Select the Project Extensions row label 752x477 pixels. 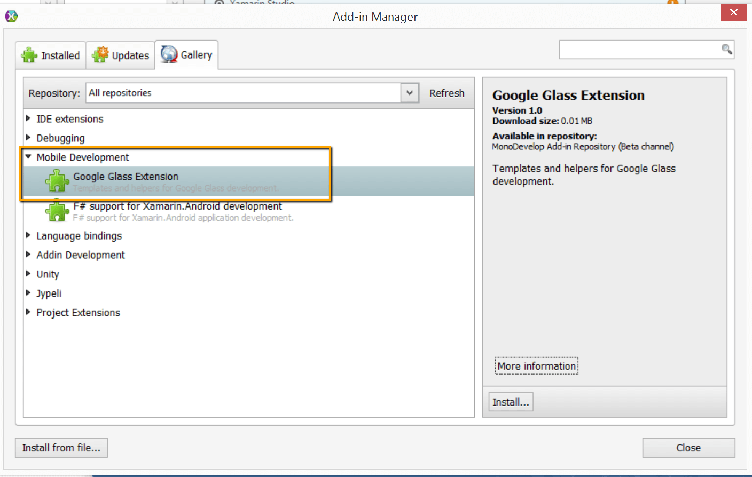click(x=79, y=313)
